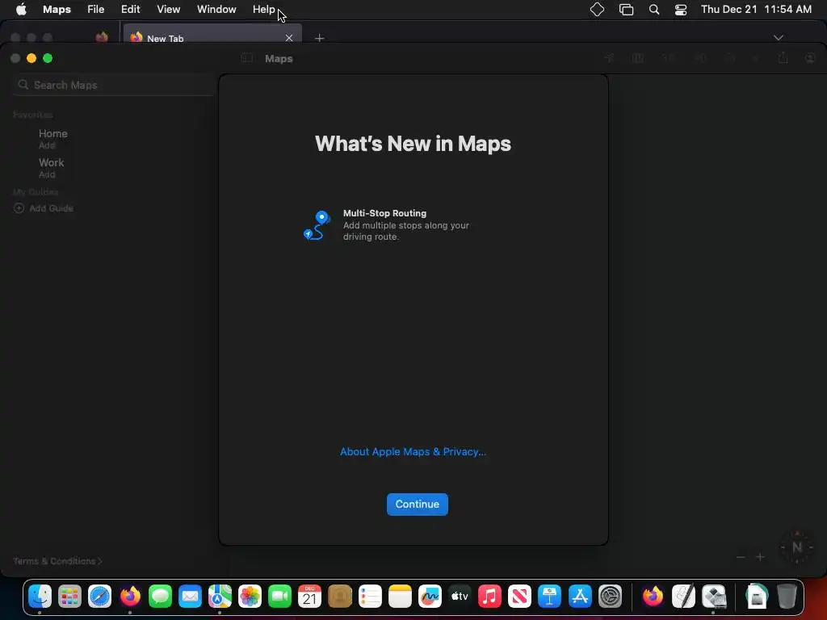Click the compass N control
The height and width of the screenshot is (620, 827).
797,548
